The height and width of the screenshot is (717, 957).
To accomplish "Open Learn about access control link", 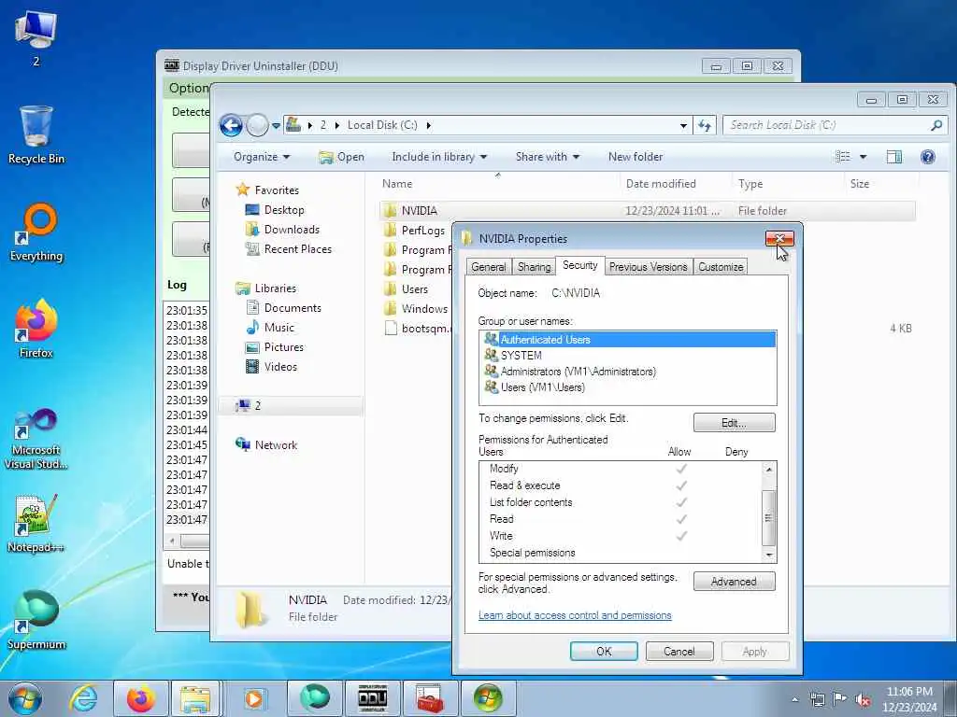I will coord(575,615).
